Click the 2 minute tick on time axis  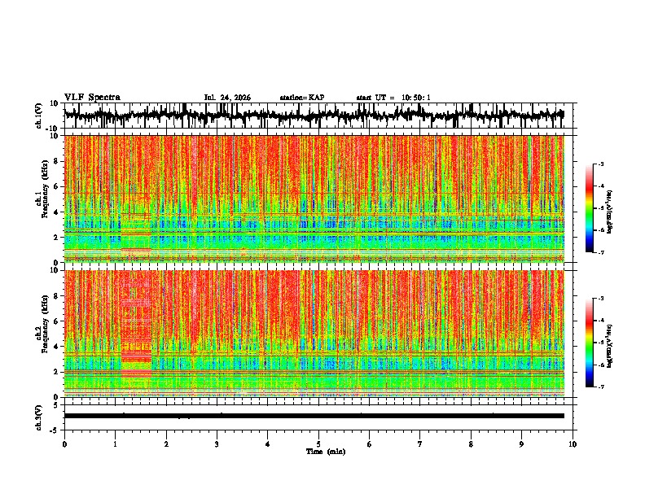coord(166,444)
